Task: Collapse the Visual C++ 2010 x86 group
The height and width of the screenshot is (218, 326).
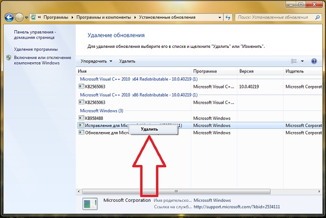Action: 139,95
